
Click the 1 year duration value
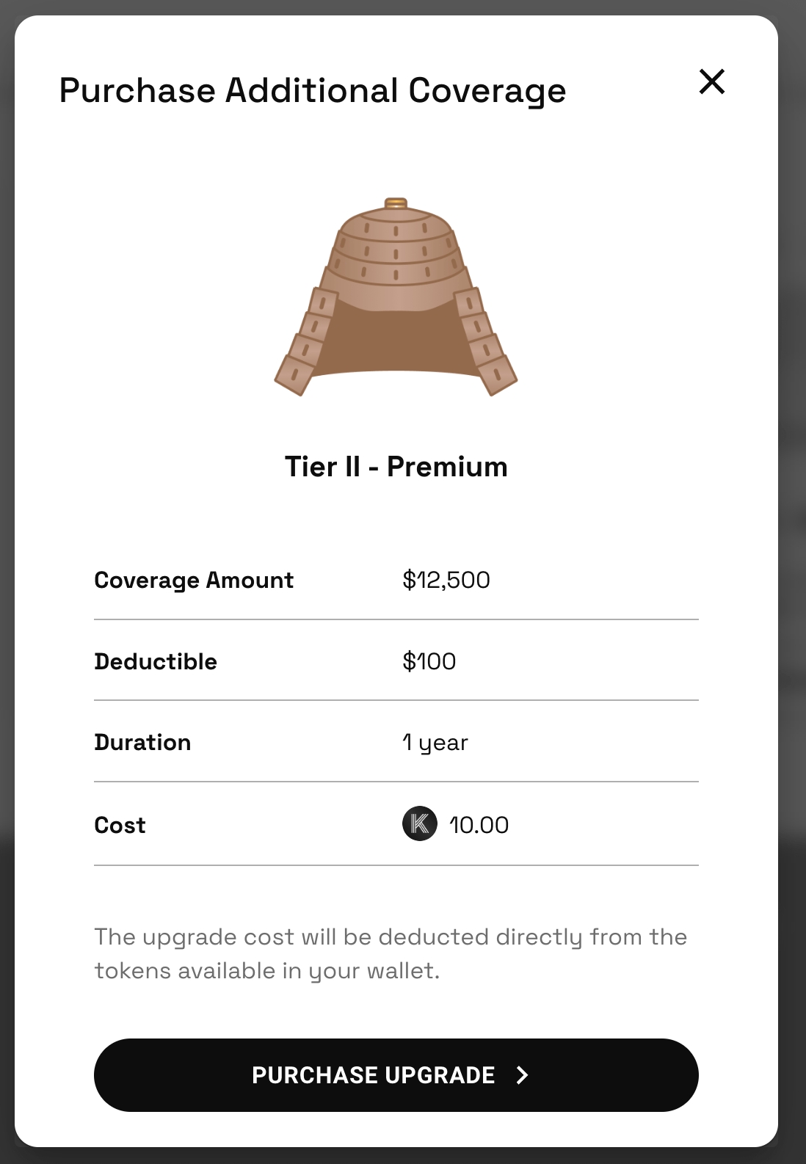coord(435,743)
